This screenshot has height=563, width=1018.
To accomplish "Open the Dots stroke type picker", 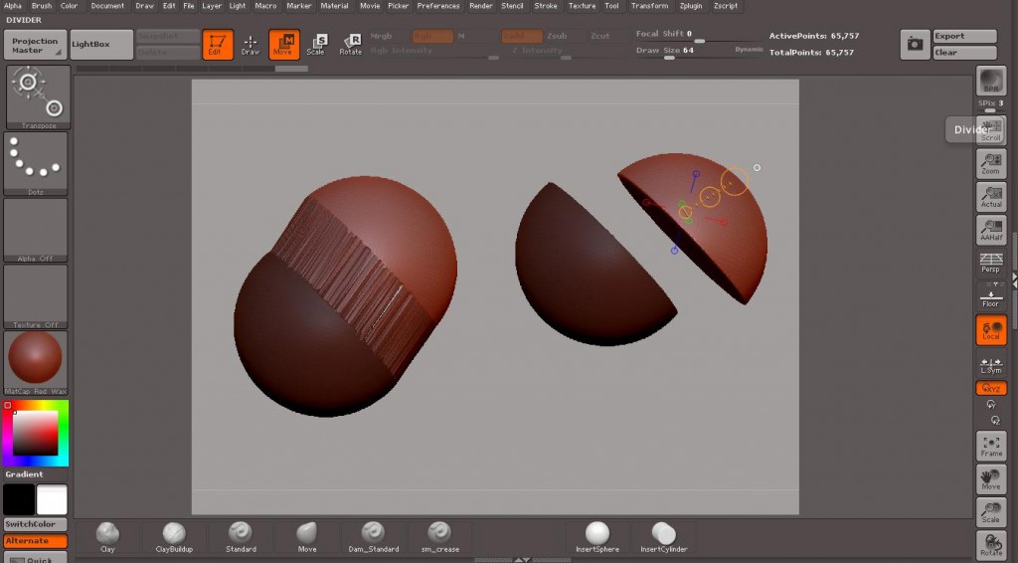I will coord(36,164).
